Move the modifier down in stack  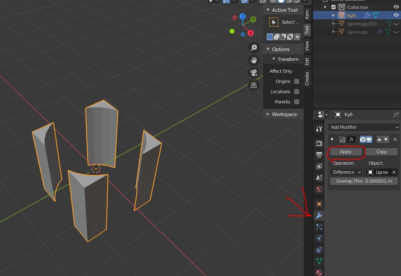(x=386, y=139)
